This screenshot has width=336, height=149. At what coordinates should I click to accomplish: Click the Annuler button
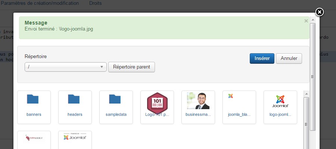[289, 58]
